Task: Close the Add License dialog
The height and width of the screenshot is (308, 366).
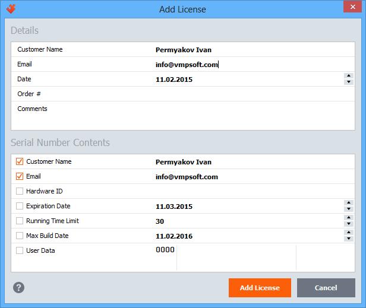Action: 352,7
